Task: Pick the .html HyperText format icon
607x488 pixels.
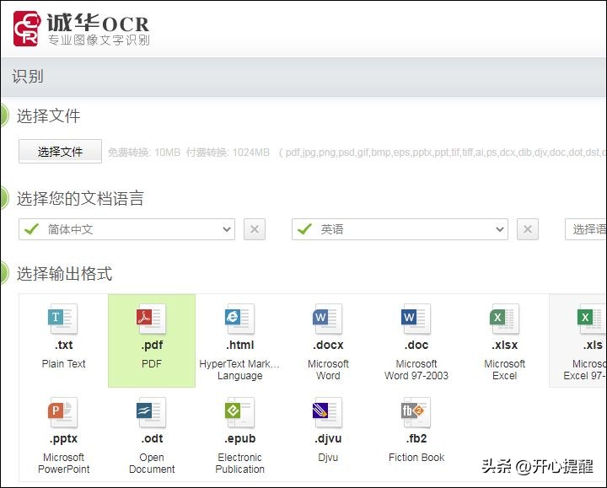Action: (239, 319)
